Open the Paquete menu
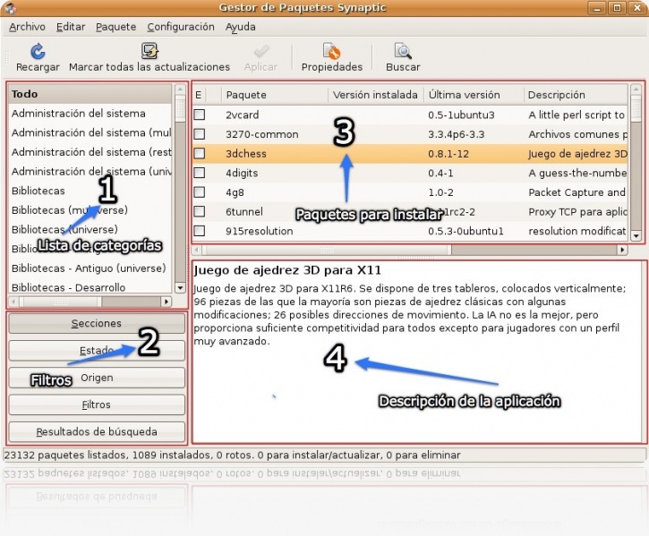Image resolution: width=649 pixels, height=536 pixels. (115, 28)
